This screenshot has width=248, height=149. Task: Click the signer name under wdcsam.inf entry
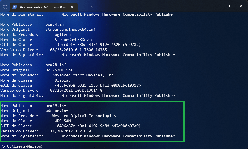click(118, 136)
